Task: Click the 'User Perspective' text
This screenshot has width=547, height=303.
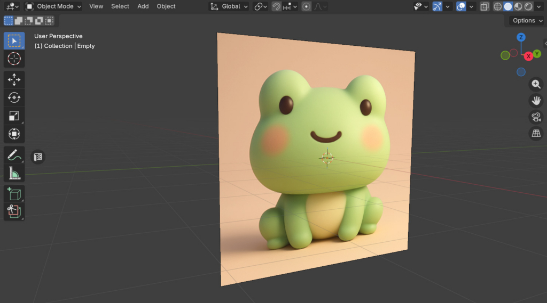Action: (58, 36)
